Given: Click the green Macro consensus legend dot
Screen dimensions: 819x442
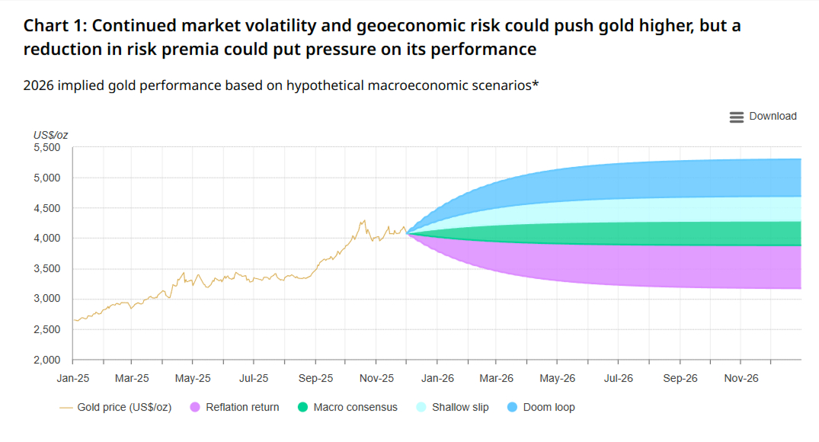Looking at the screenshot, I should (302, 407).
